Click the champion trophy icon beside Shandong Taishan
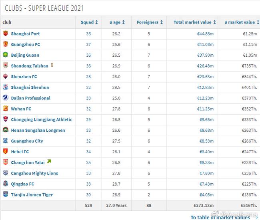260x220 pixels. pos(52,65)
